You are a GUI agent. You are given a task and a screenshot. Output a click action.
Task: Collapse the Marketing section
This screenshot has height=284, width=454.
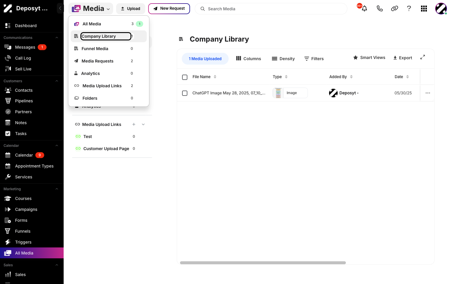pos(57,189)
